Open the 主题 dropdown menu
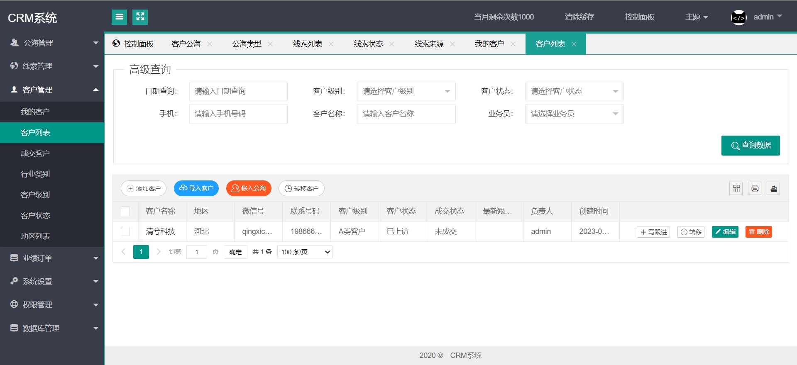The width and height of the screenshot is (797, 365). (697, 17)
